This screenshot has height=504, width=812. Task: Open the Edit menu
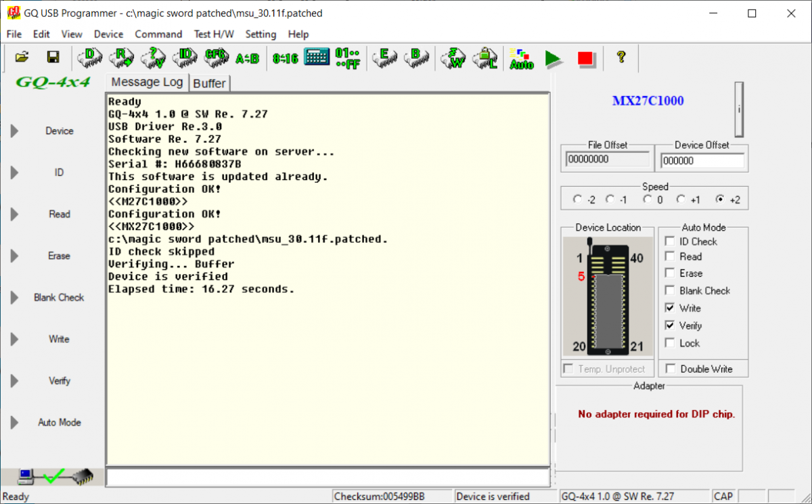41,34
